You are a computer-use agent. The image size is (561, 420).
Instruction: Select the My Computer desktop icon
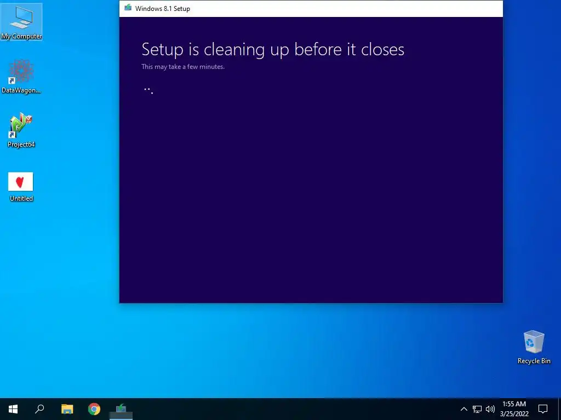tap(21, 22)
